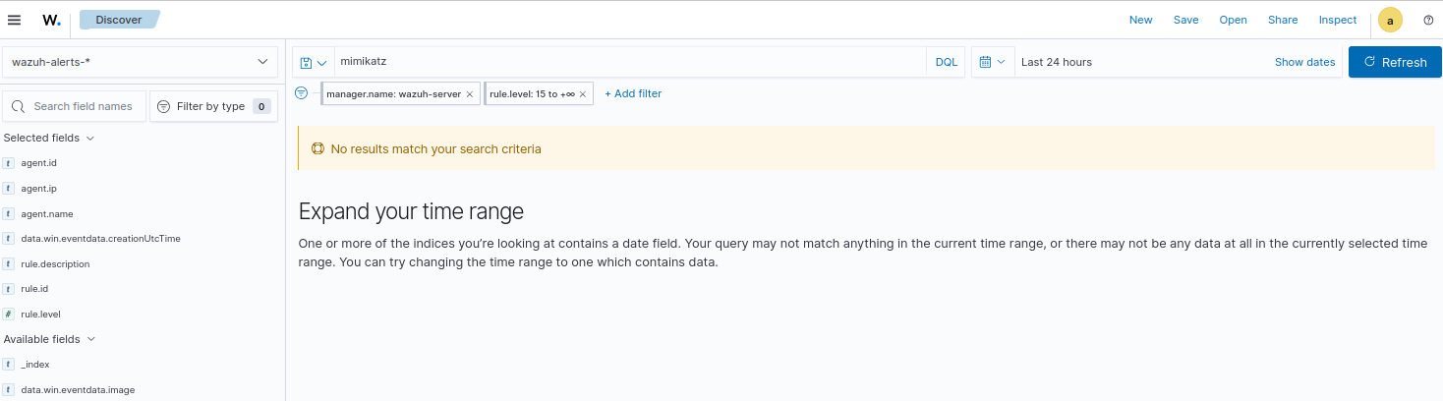This screenshot has width=1443, height=401.
Task: Open the user avatar menu
Action: click(1390, 20)
